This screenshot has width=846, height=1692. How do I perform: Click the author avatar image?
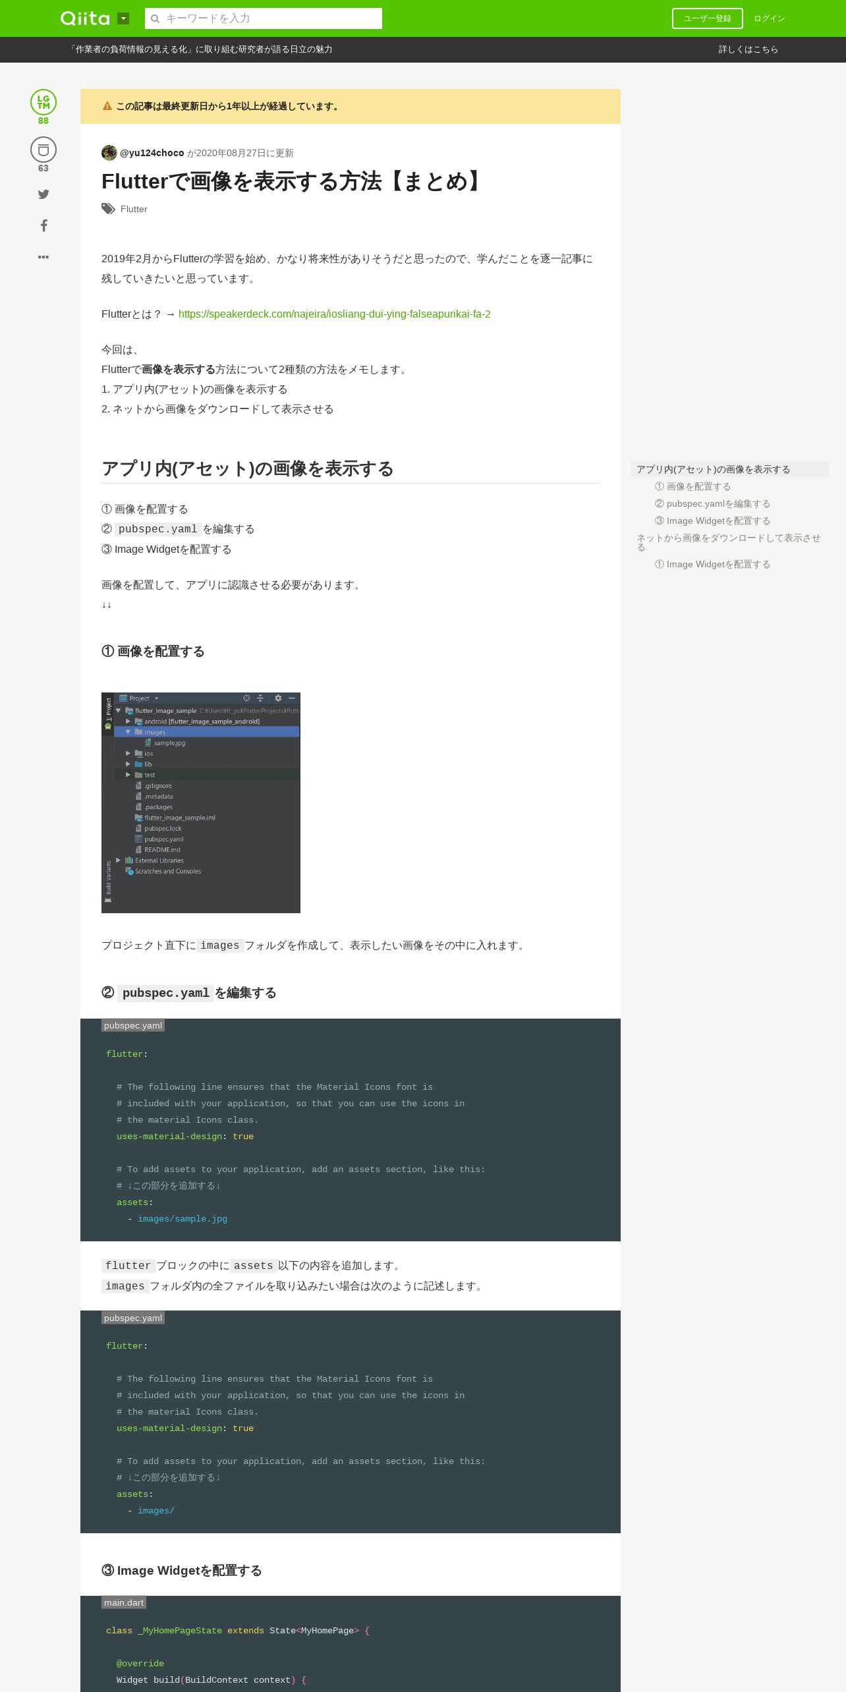click(x=109, y=153)
